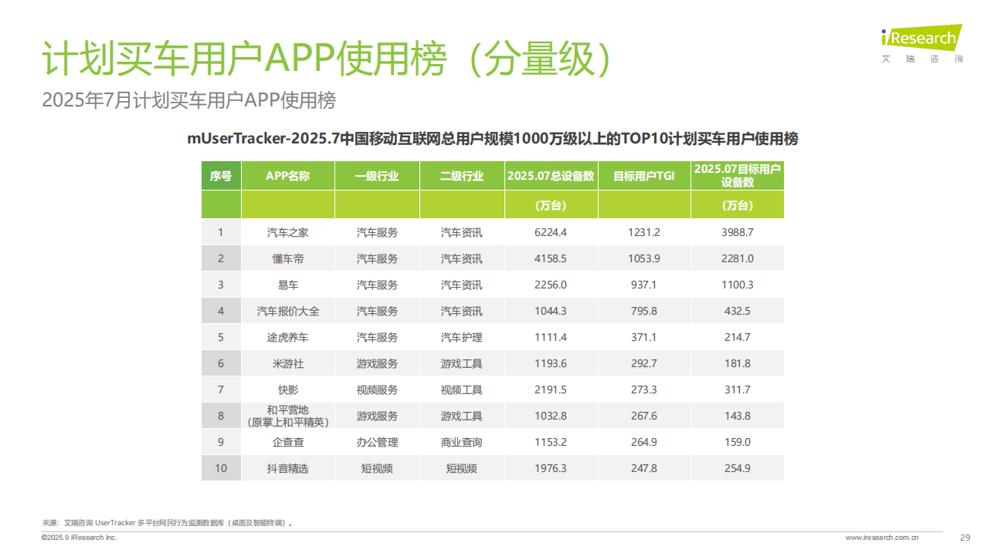Select the 汽车报价大全 cell
This screenshot has width=984, height=553.
click(287, 311)
